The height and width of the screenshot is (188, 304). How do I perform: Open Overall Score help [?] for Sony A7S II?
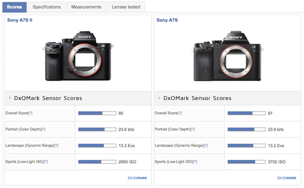30,113
